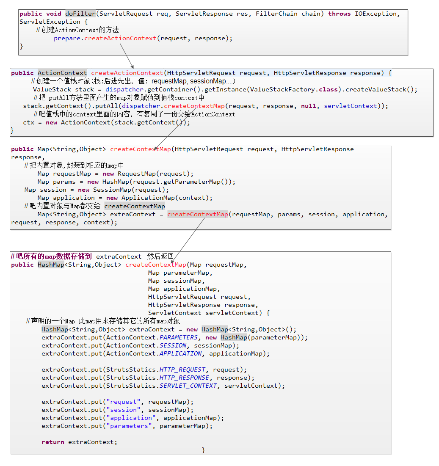The width and height of the screenshot is (439, 466).
Task: Select comment 把内置对象,封装到相应的map中
Action: coord(74,165)
